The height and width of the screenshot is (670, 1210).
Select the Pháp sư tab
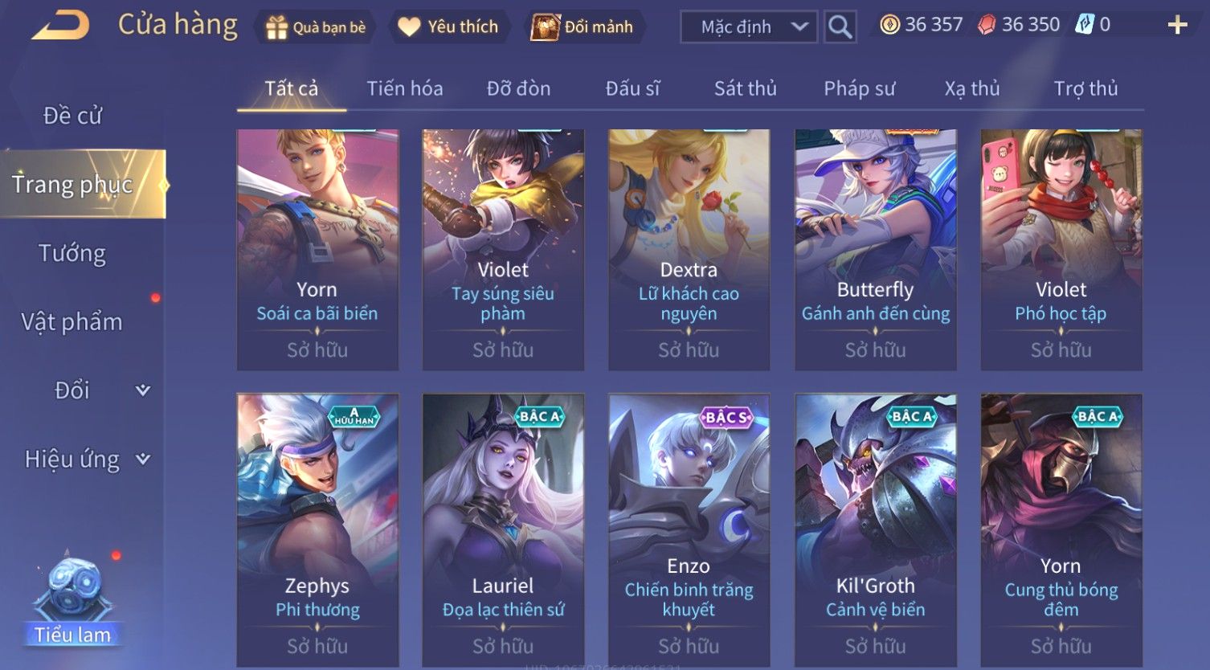point(859,88)
